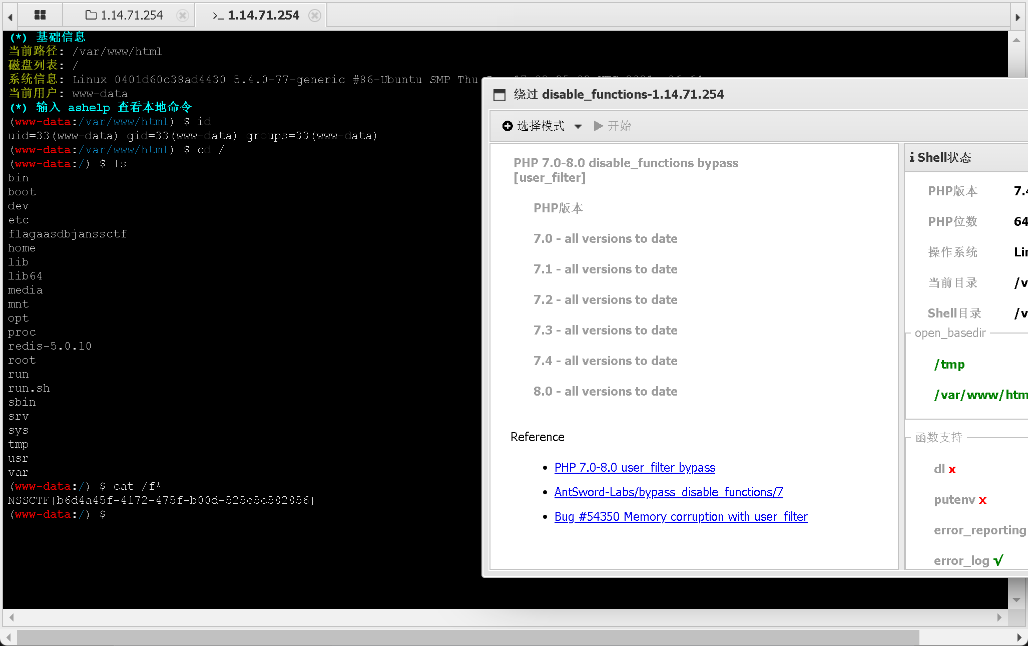Click the terminal prompt input line
Image resolution: width=1028 pixels, height=646 pixels.
pyautogui.click(x=57, y=514)
